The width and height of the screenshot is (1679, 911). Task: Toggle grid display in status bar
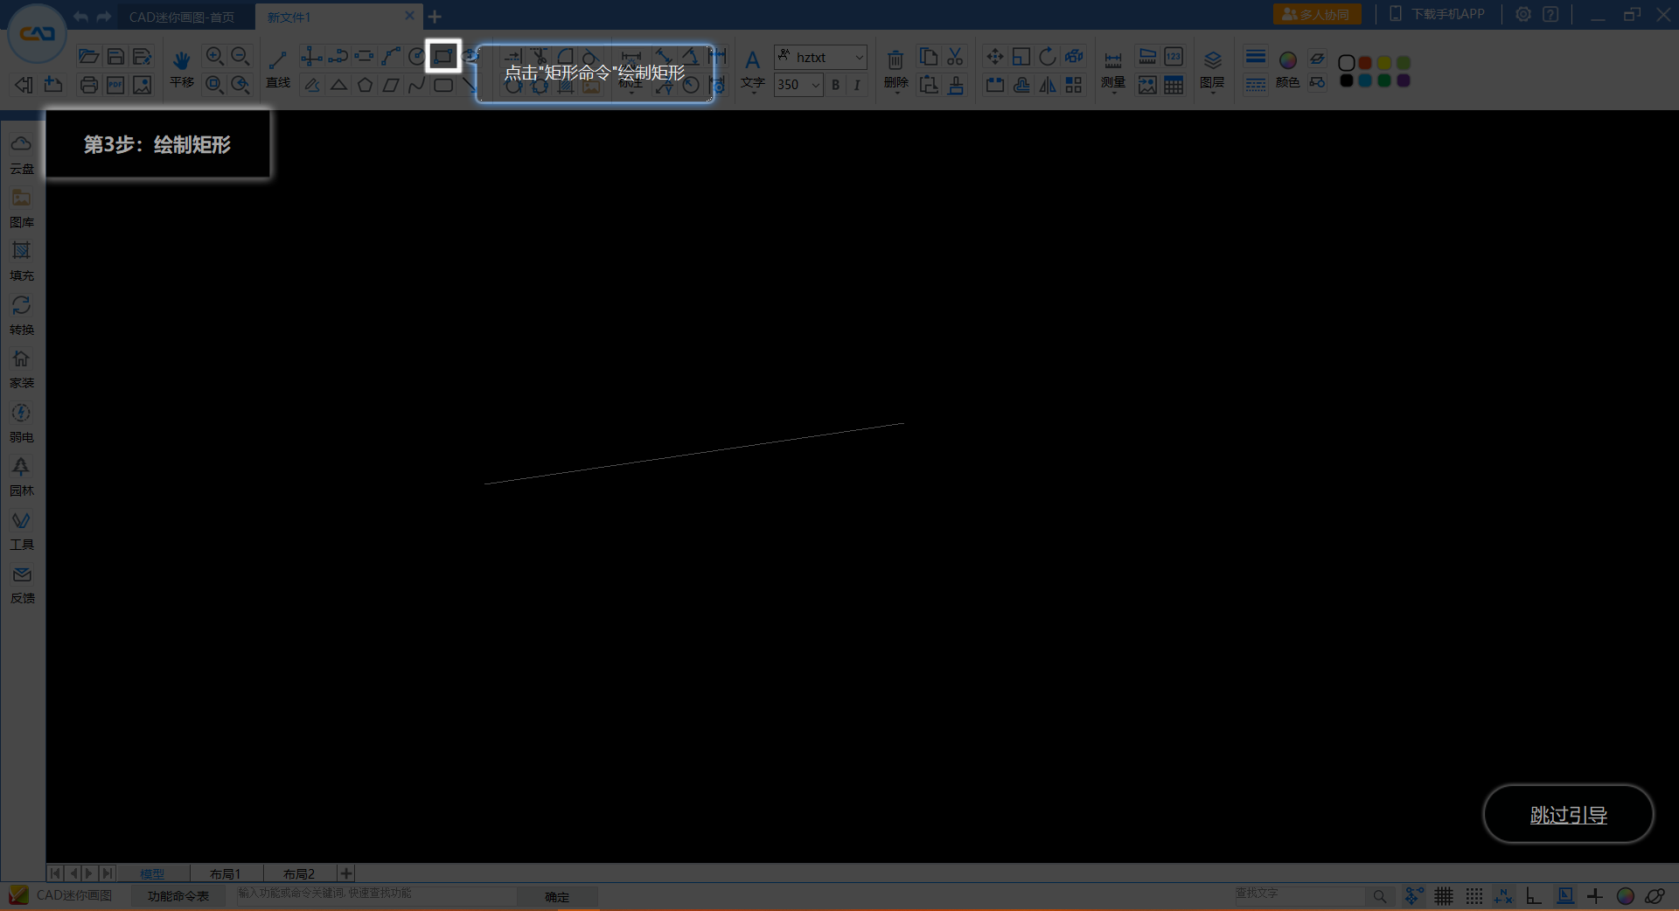point(1444,896)
